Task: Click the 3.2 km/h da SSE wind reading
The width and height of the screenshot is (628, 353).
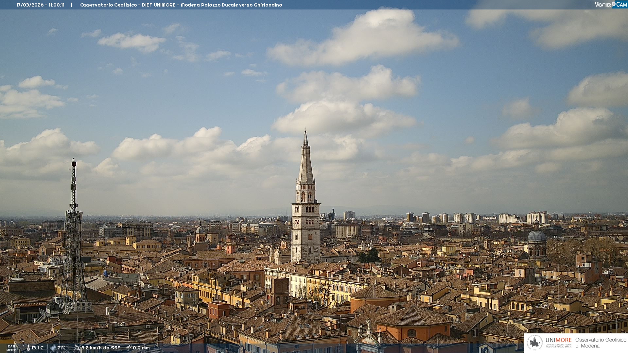Action: 101,348
